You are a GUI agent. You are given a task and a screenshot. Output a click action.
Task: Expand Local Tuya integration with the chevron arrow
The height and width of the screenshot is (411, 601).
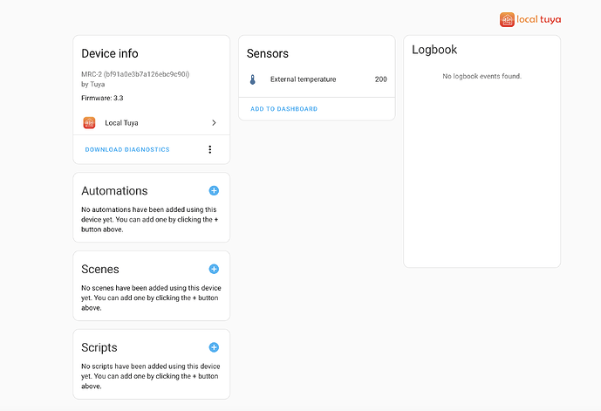tap(214, 123)
